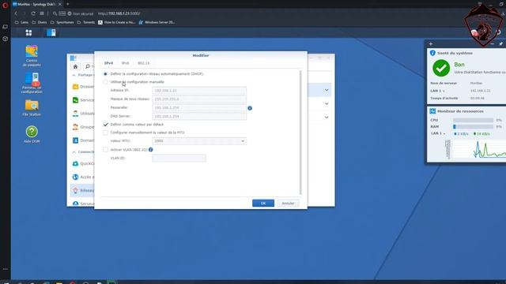This screenshot has width=506, height=284.
Task: Open the DSM Main Menu grid icon
Action: pos(28,32)
